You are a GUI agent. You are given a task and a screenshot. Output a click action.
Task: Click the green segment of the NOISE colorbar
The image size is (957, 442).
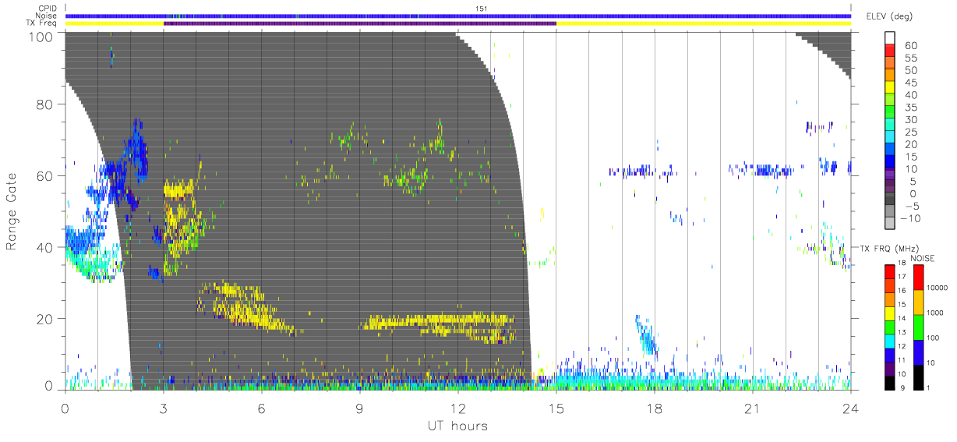[918, 327]
